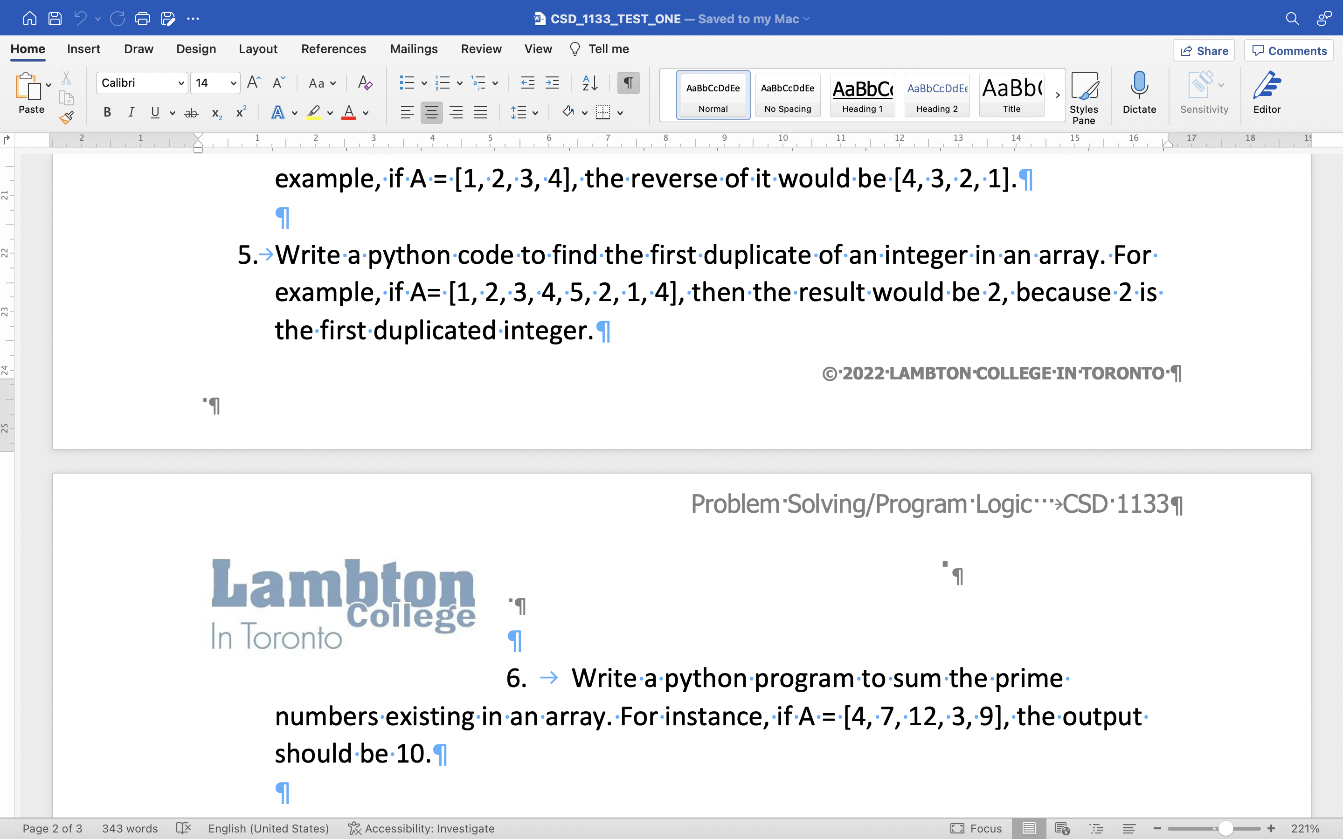
Task: Select the Italic formatting icon
Action: click(131, 113)
